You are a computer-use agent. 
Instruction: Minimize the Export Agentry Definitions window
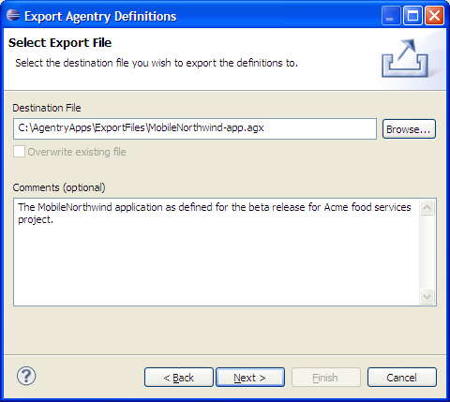(x=391, y=15)
